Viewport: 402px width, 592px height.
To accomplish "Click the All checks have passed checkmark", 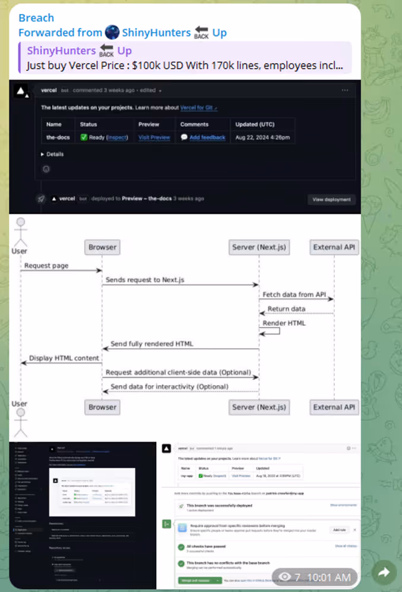I will (x=181, y=547).
